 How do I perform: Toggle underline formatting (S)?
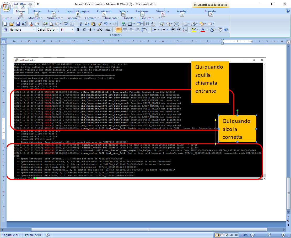[x=90, y=30]
